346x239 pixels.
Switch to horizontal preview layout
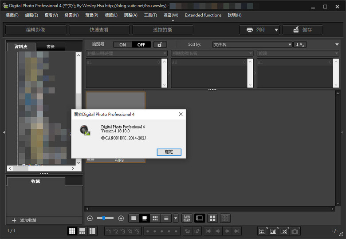pyautogui.click(x=83, y=231)
